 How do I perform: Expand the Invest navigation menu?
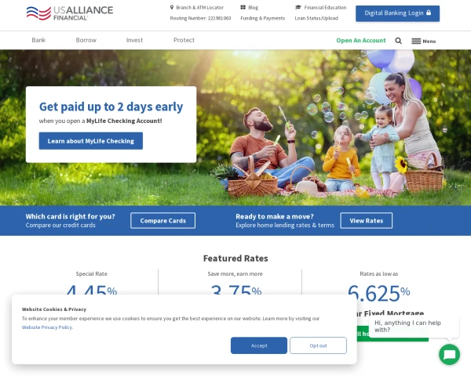tap(134, 40)
